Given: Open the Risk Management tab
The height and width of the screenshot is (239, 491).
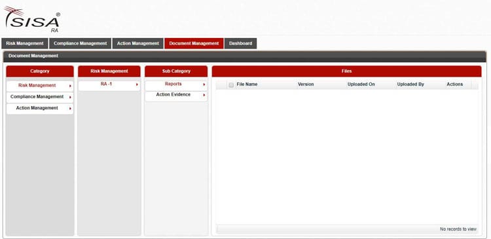Looking at the screenshot, I should click(x=25, y=43).
